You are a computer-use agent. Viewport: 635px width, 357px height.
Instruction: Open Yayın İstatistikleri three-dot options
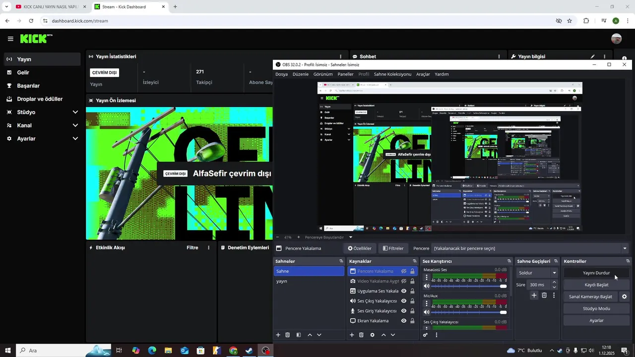pyautogui.click(x=340, y=57)
